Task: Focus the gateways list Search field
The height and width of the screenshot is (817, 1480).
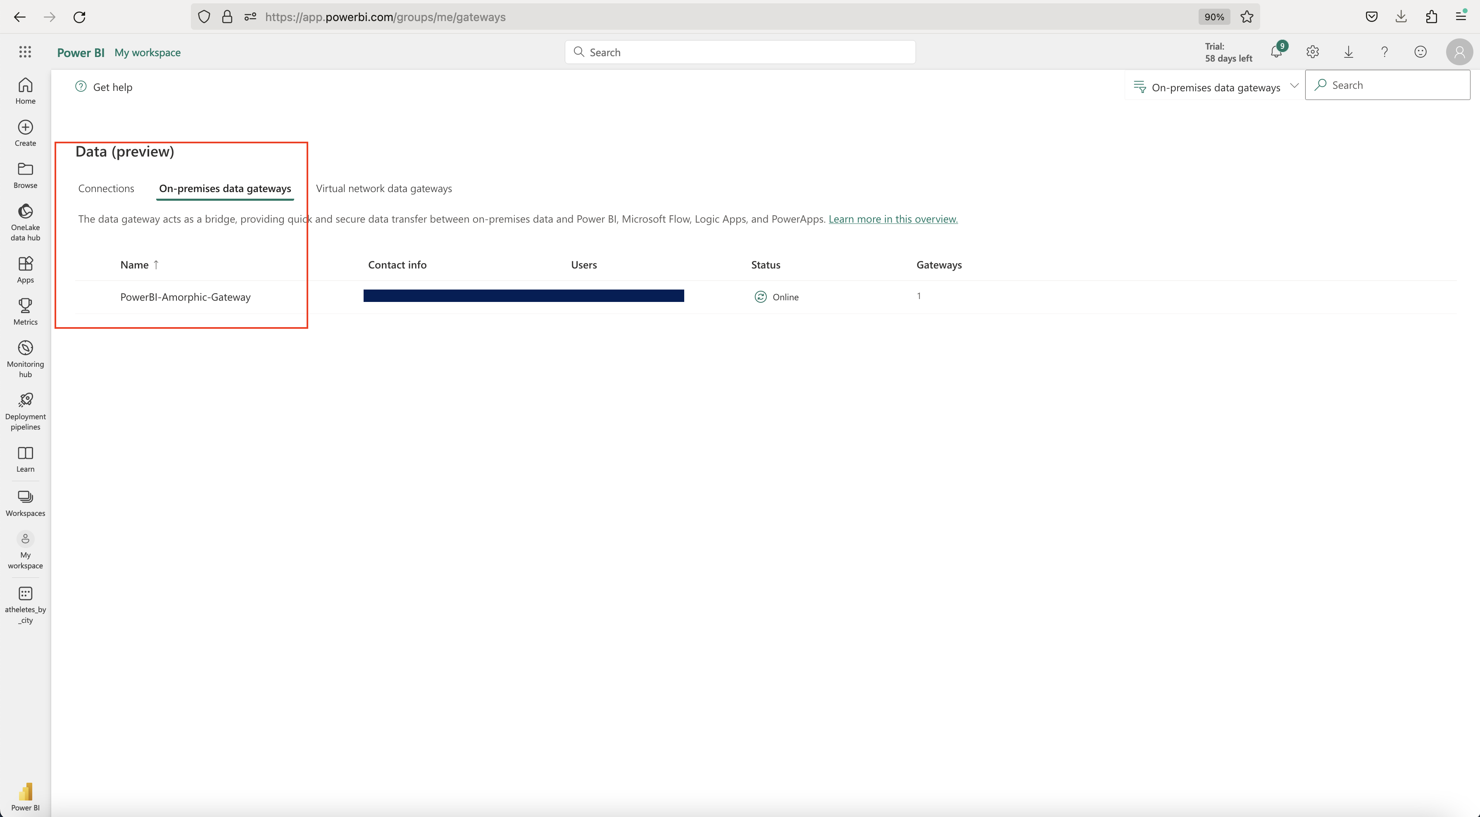Action: coord(1387,85)
